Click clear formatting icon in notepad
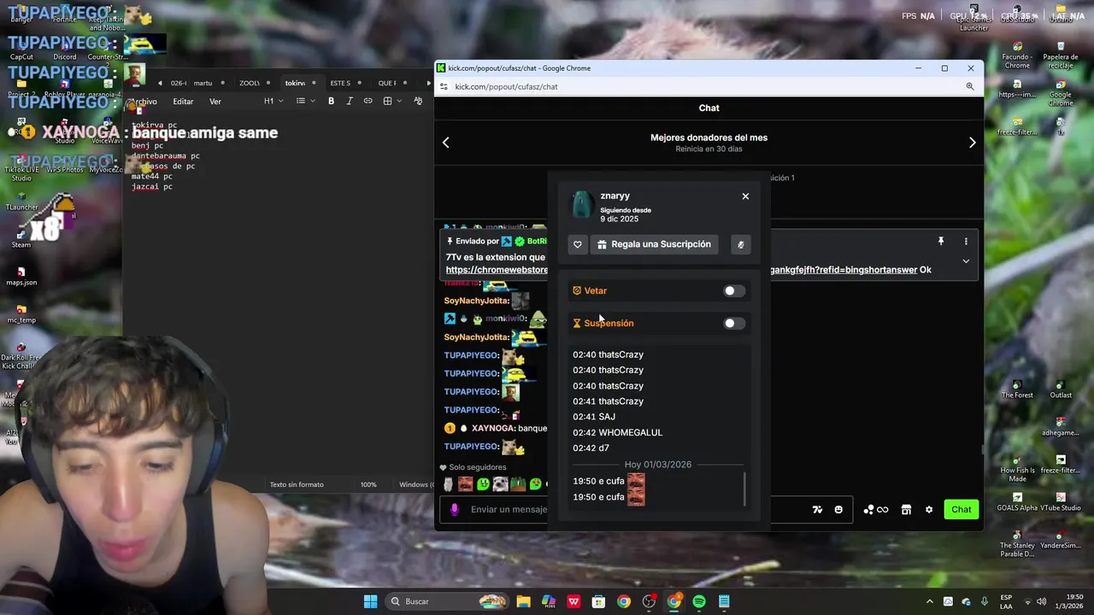Screen dimensions: 1094x615 [418, 102]
